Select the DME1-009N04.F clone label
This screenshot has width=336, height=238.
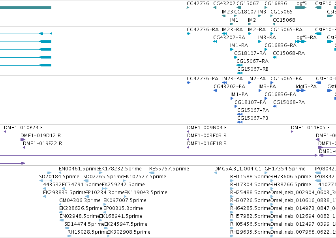pyautogui.click(x=207, y=128)
